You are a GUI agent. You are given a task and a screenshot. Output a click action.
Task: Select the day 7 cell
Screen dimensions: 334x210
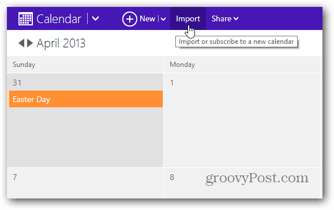(x=85, y=183)
